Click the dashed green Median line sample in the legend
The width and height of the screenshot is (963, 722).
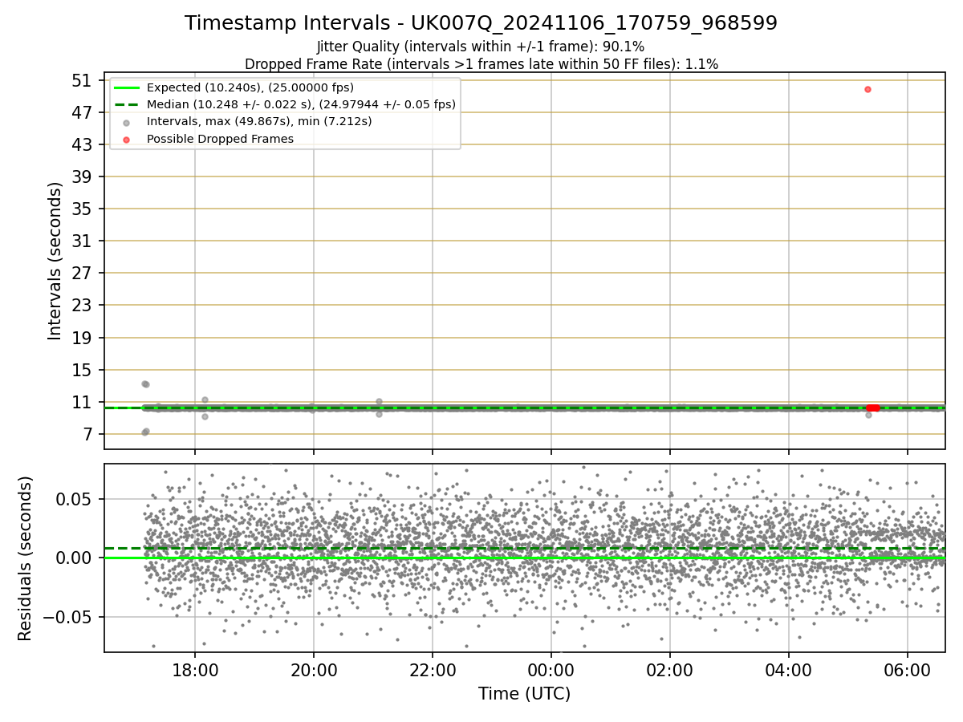pos(126,104)
